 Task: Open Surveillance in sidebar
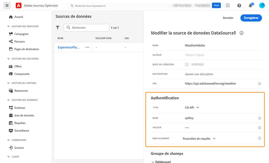(x=22, y=131)
